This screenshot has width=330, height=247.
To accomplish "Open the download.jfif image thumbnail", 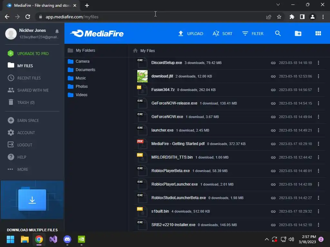I will point(142,76).
